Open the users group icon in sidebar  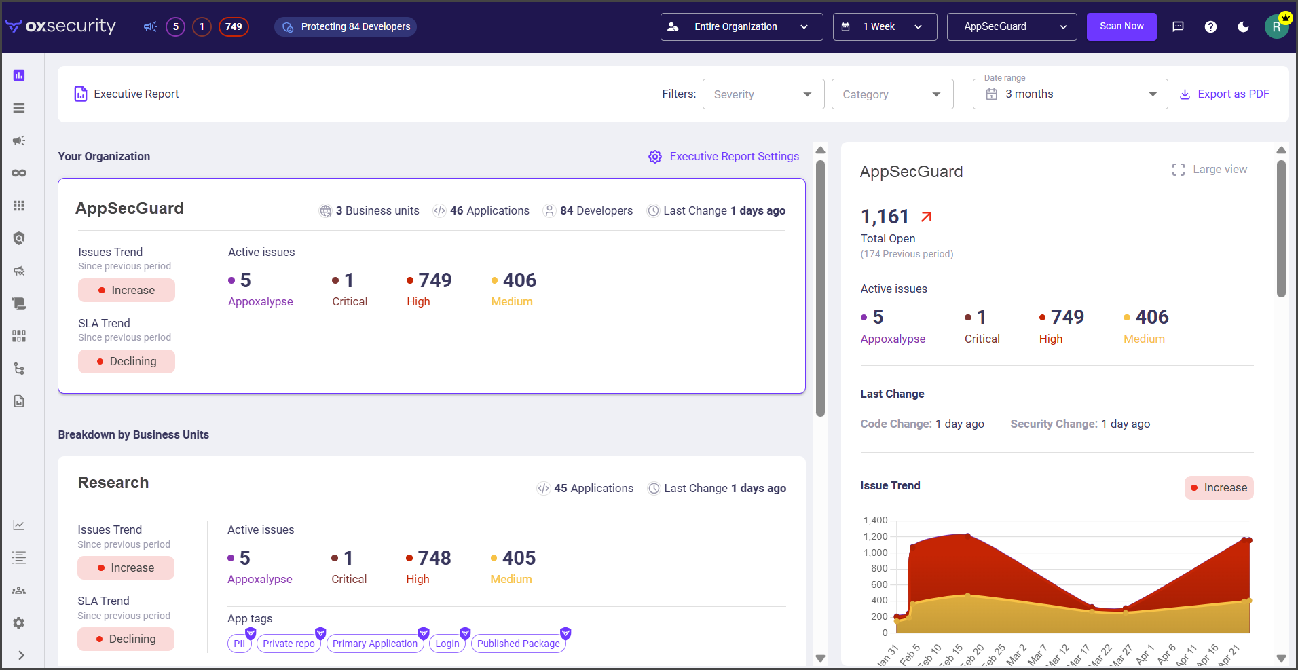pos(19,591)
